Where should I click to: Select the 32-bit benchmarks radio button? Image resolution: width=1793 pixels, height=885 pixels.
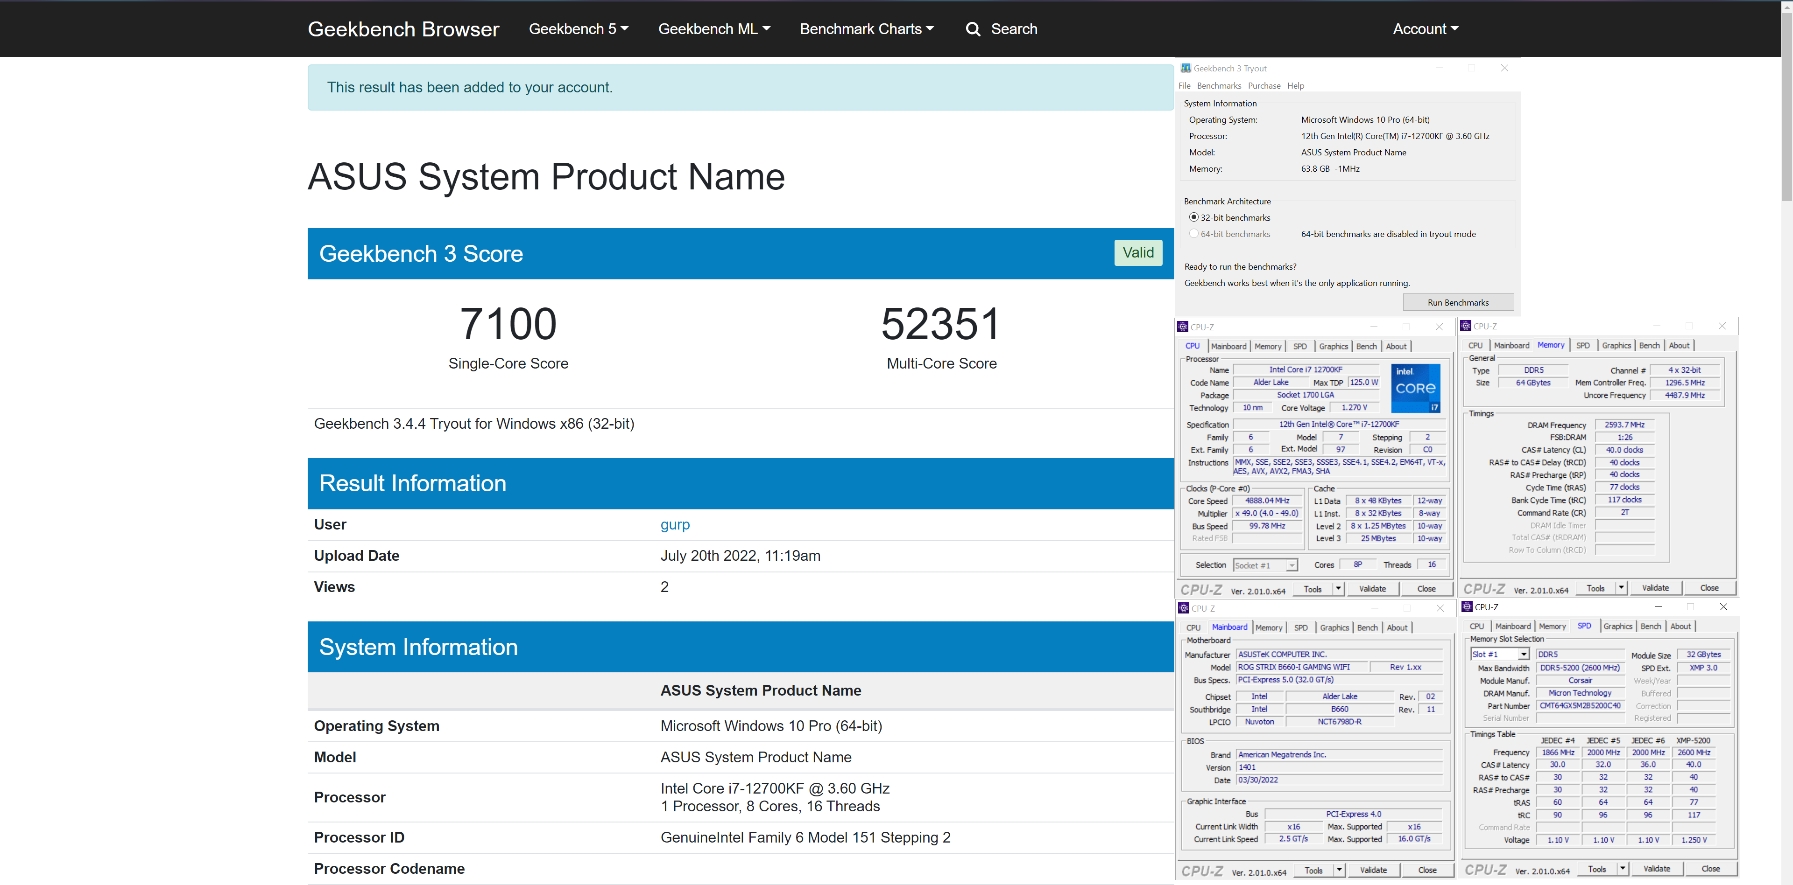coord(1194,217)
